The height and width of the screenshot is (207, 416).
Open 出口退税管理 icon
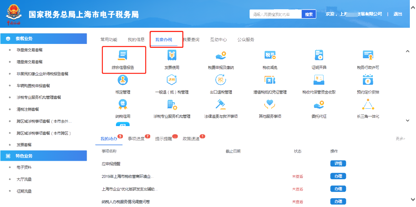pos(221,80)
